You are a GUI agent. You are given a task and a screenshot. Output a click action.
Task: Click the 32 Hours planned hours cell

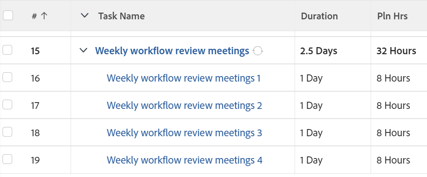click(x=396, y=51)
